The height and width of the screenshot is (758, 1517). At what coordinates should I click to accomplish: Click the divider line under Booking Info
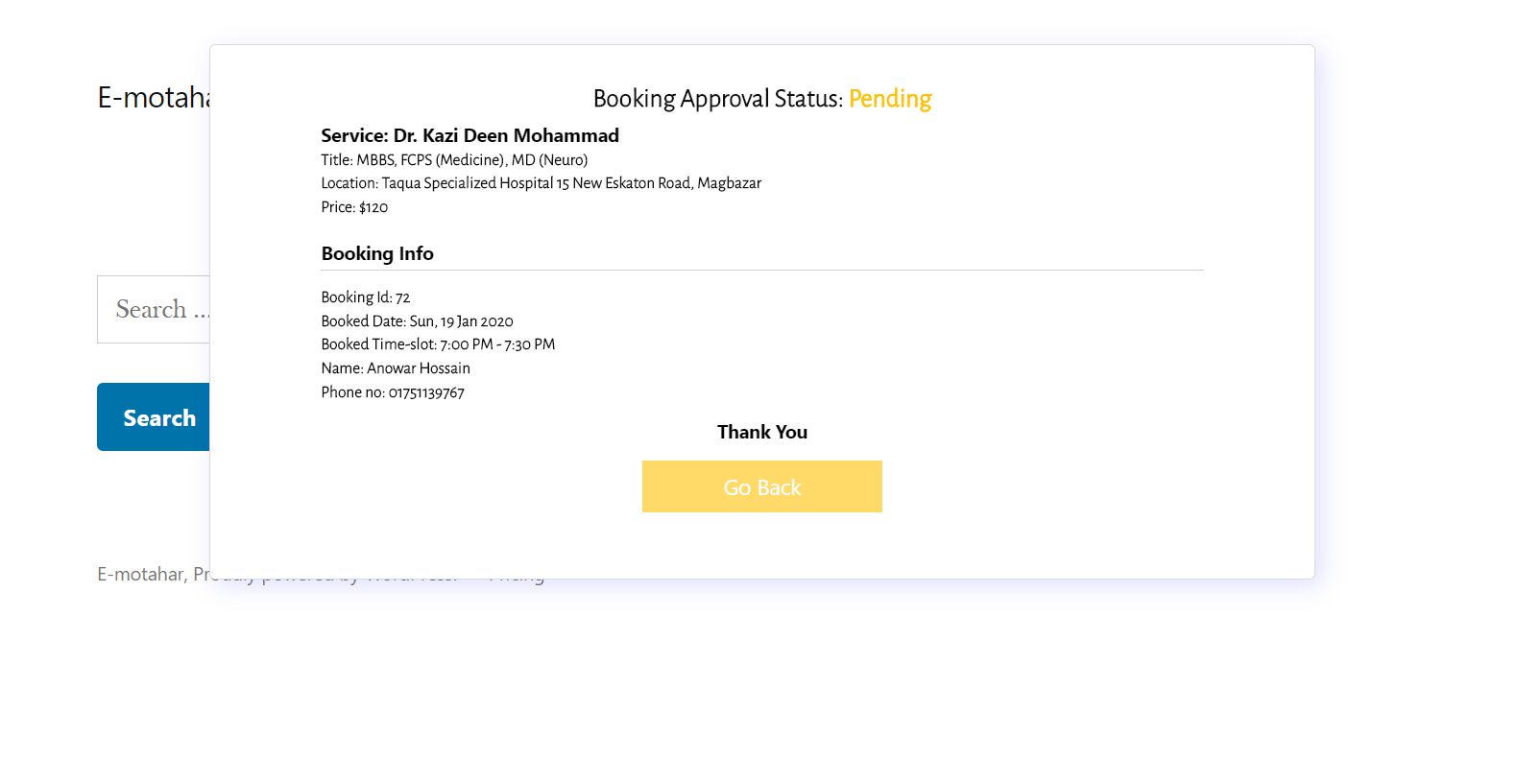click(x=761, y=271)
